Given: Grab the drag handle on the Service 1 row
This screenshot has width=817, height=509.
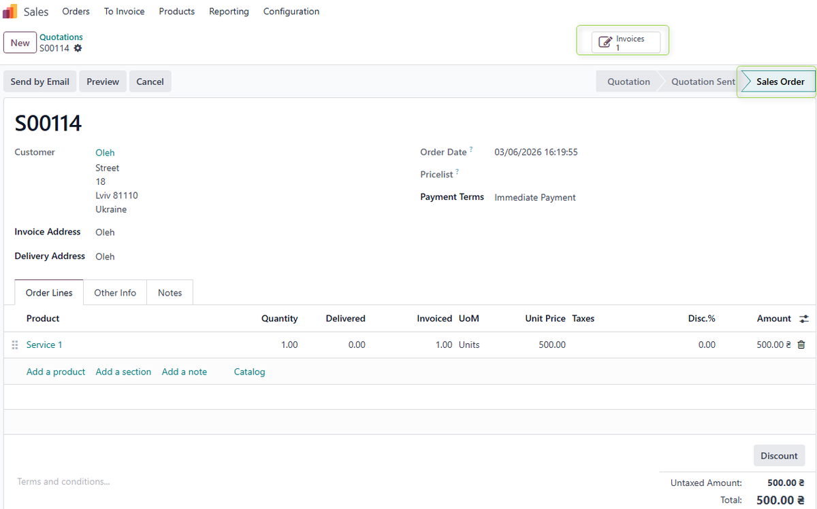Looking at the screenshot, I should 14,345.
